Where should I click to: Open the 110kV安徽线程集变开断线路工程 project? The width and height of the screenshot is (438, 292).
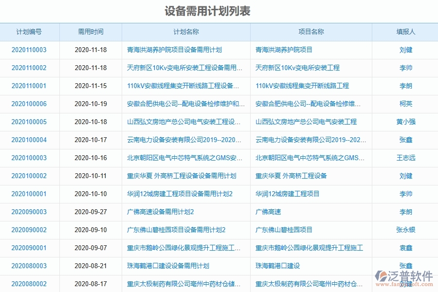[x=302, y=86]
